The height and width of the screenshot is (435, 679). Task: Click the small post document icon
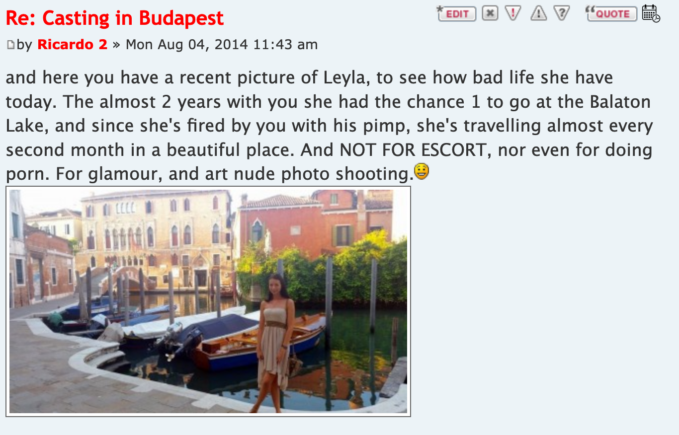point(11,45)
